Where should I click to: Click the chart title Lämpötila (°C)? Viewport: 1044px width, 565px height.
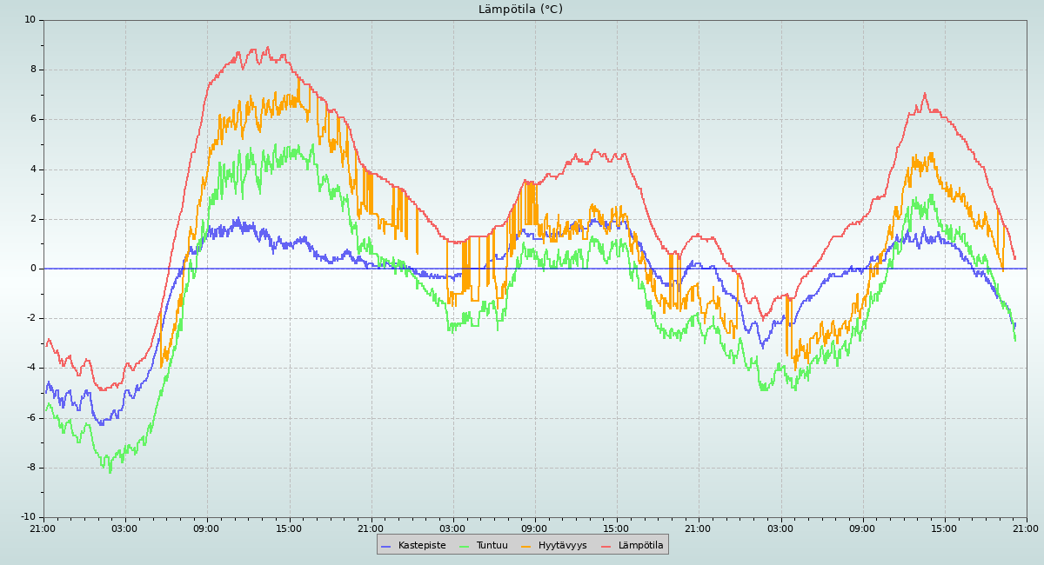click(x=520, y=10)
